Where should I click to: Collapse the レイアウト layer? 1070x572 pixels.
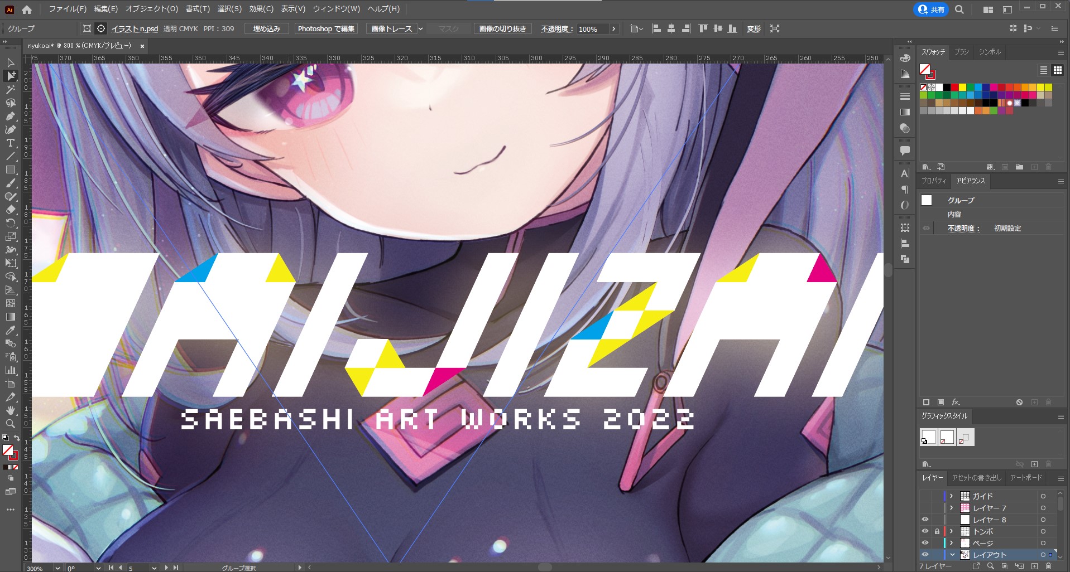[952, 555]
